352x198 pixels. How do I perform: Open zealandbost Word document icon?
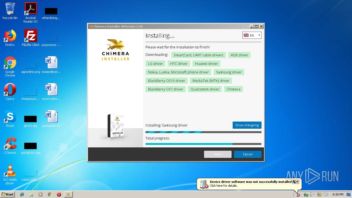pos(51,65)
